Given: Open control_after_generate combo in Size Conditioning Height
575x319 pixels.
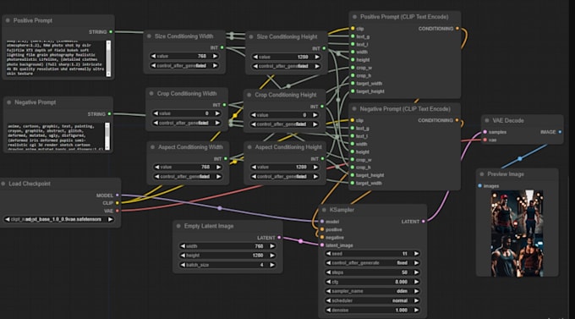Looking at the screenshot, I should pos(287,66).
